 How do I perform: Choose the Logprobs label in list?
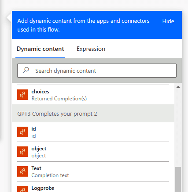tap(43, 188)
